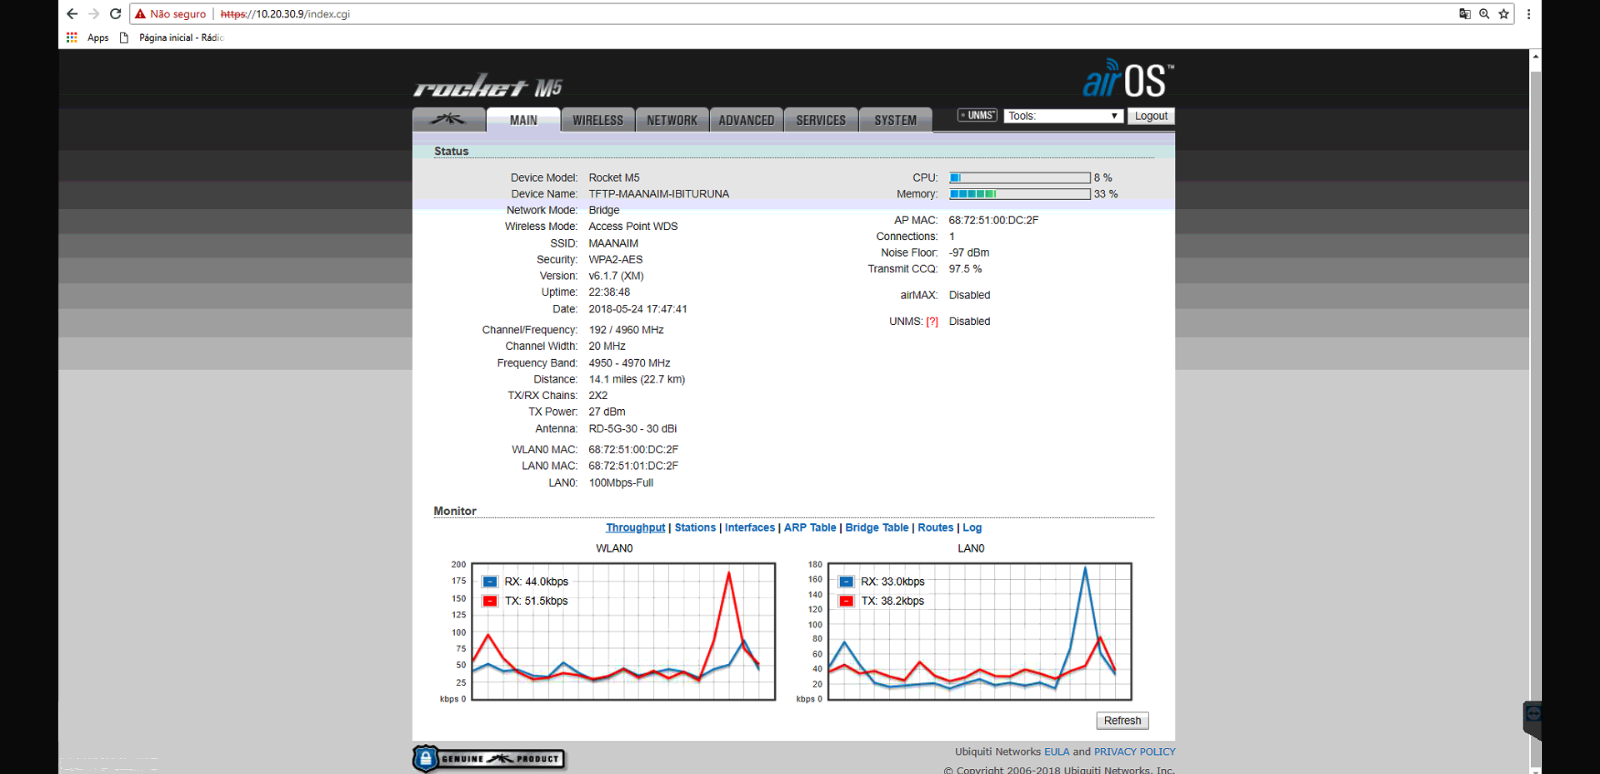Image resolution: width=1600 pixels, height=774 pixels.
Task: Expand the Tools dropdown
Action: (x=1063, y=116)
